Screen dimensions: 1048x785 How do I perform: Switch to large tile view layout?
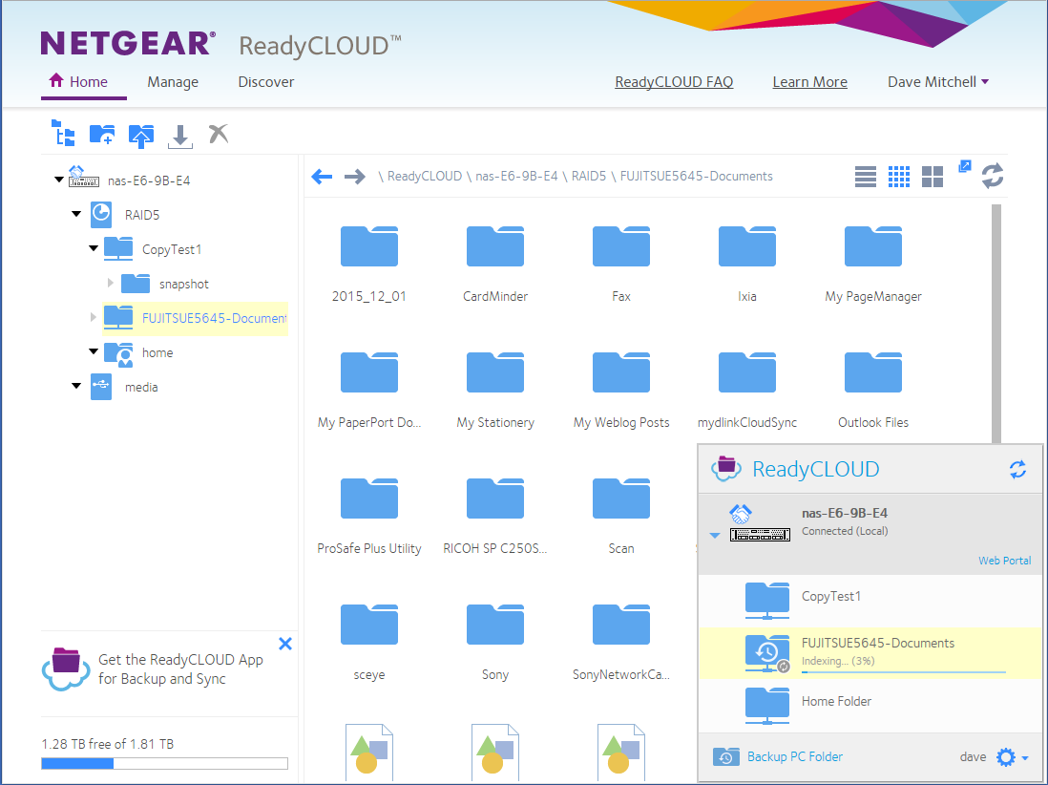[x=933, y=177]
